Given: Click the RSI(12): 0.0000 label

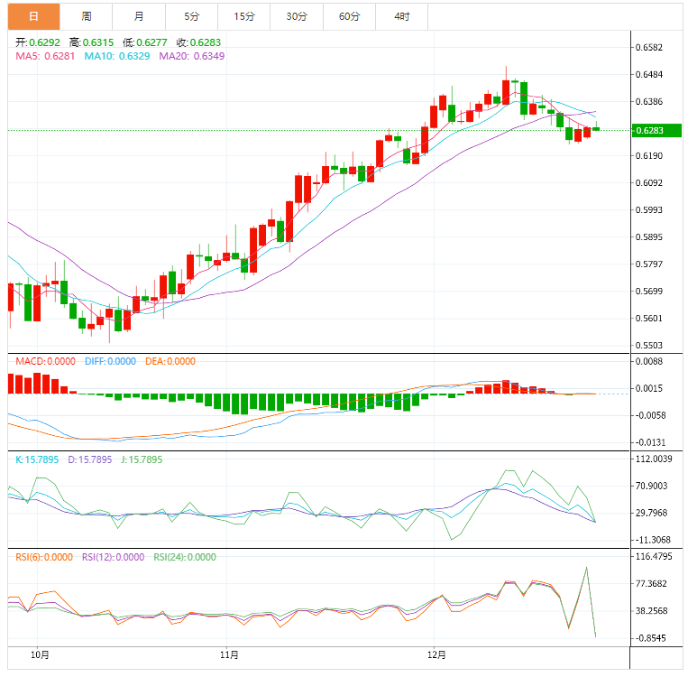Looking at the screenshot, I should coord(114,557).
